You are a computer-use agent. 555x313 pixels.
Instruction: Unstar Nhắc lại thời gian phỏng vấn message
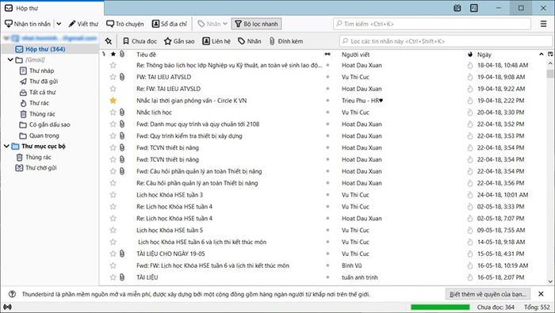click(113, 101)
